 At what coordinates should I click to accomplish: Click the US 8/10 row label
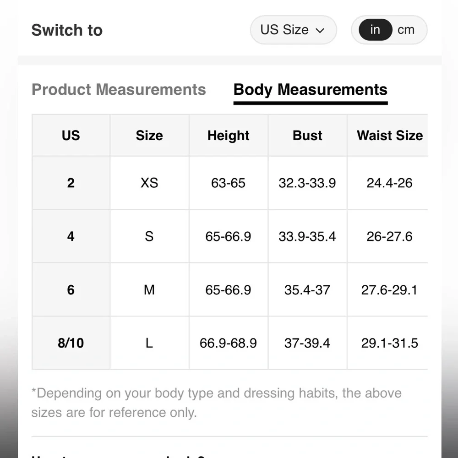click(x=71, y=343)
